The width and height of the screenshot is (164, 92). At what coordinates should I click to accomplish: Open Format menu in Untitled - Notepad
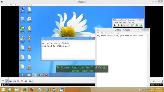(107, 33)
